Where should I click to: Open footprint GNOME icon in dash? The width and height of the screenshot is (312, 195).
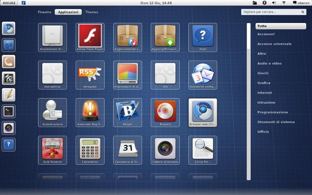(x=9, y=45)
